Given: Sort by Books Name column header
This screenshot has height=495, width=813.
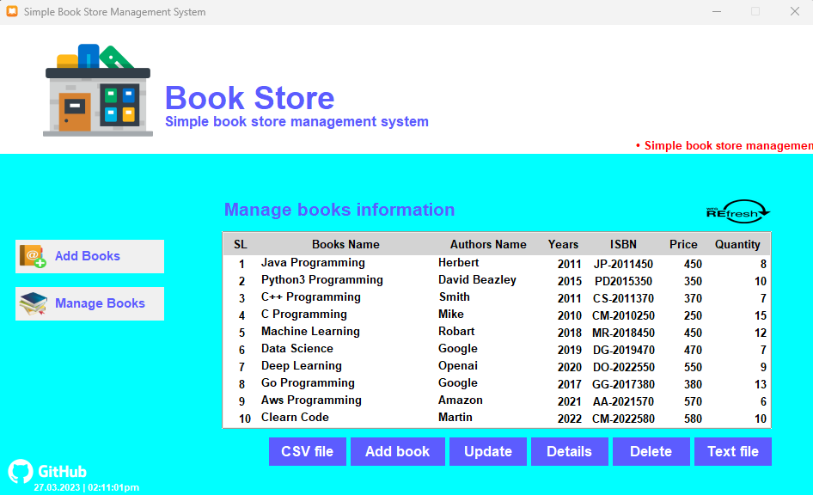Looking at the screenshot, I should click(x=345, y=245).
